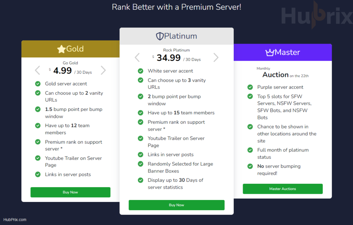The height and width of the screenshot is (225, 353).
Task: Click check icon next to No server bumping
Action: coord(250,166)
